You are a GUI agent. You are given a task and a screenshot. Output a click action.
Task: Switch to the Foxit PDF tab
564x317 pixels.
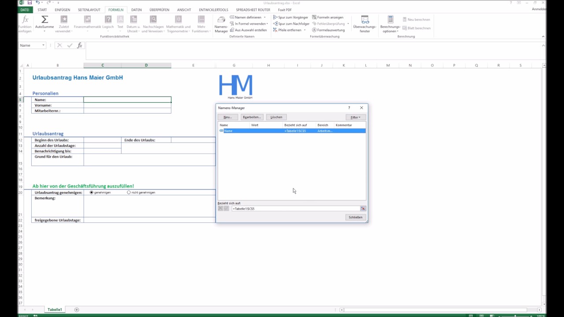(285, 10)
